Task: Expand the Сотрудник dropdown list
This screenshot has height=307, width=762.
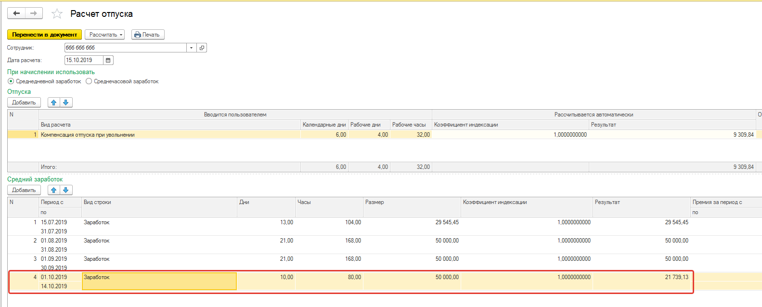Action: click(192, 48)
